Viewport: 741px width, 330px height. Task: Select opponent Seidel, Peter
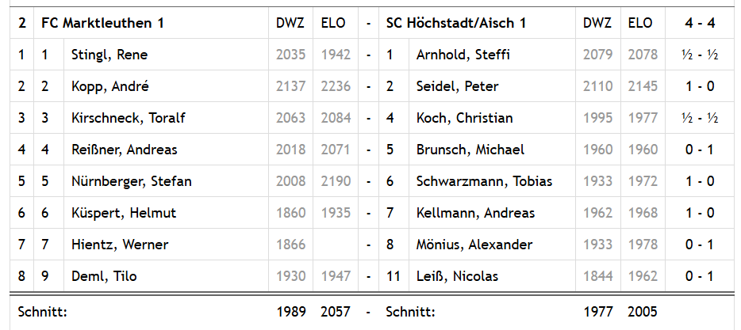457,86
